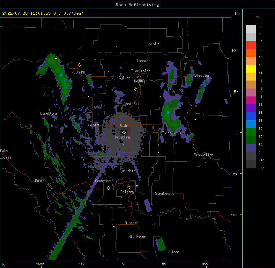Image resolution: width=275 pixels, height=268 pixels.
Task: Click the Innisfail city label
Action: [x=132, y=104]
